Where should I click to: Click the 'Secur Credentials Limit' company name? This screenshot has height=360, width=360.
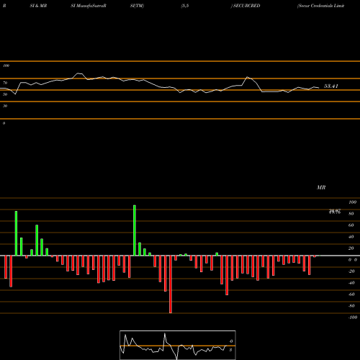click(x=321, y=6)
